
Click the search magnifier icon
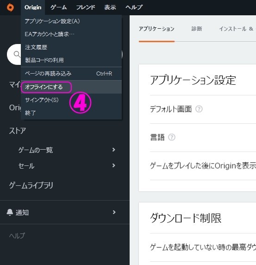click(17, 54)
